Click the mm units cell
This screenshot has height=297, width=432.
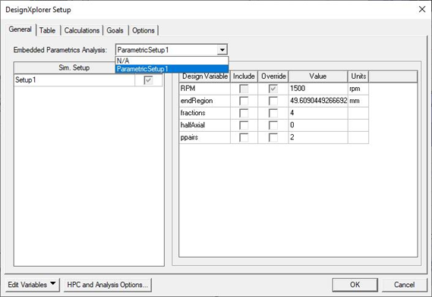pos(358,101)
